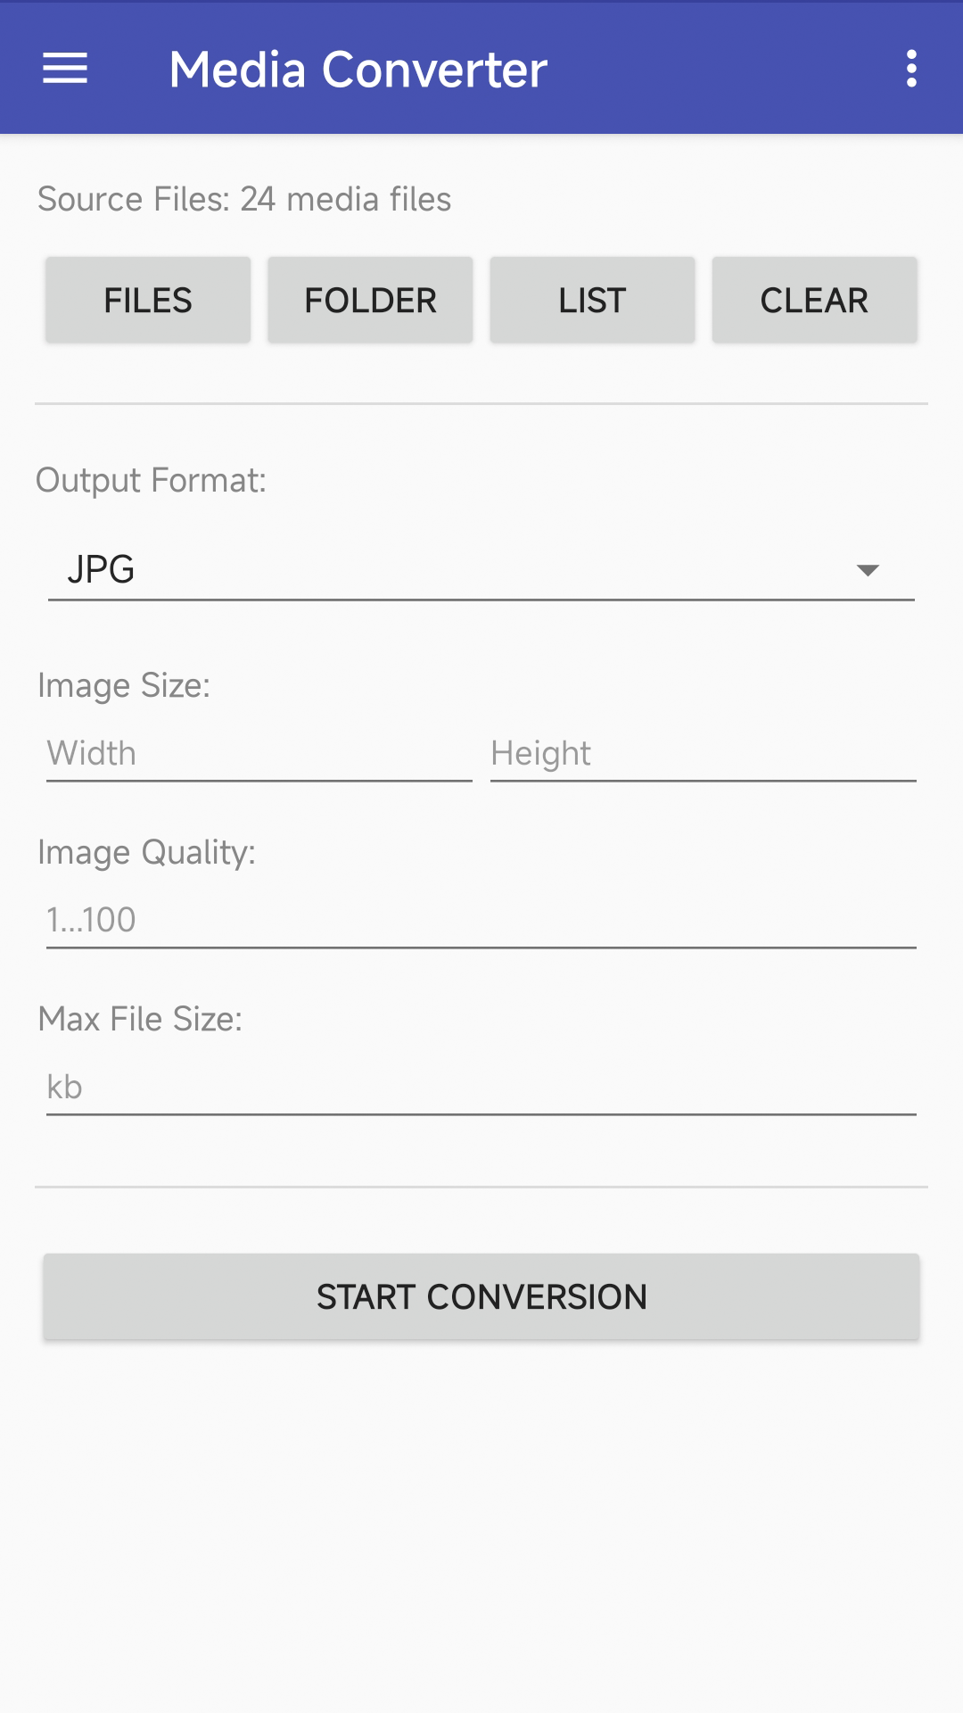Tap the Max File Size label
The width and height of the screenshot is (963, 1713).
click(x=140, y=1019)
